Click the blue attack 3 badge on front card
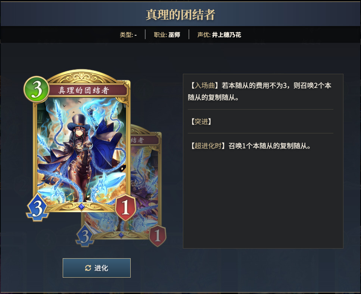Image resolution: width=361 pixels, height=294 pixels. click(37, 208)
